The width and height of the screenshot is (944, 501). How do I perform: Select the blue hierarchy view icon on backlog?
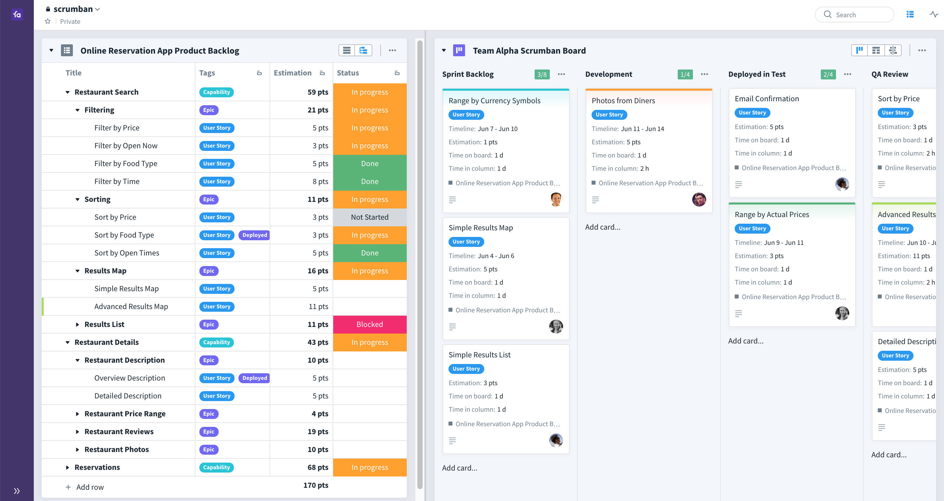coord(363,50)
